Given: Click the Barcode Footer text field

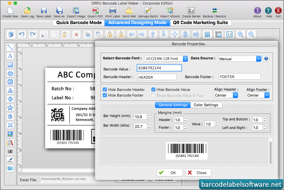Looking at the screenshot, I should pyautogui.click(x=239, y=77).
